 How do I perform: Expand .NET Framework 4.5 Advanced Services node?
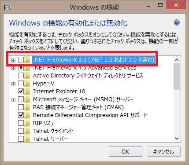pyautogui.click(x=13, y=68)
